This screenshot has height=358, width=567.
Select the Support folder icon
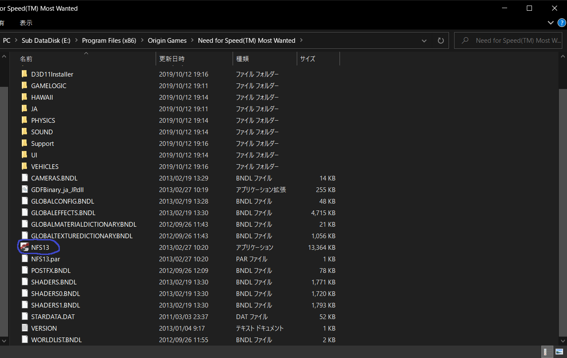point(24,143)
